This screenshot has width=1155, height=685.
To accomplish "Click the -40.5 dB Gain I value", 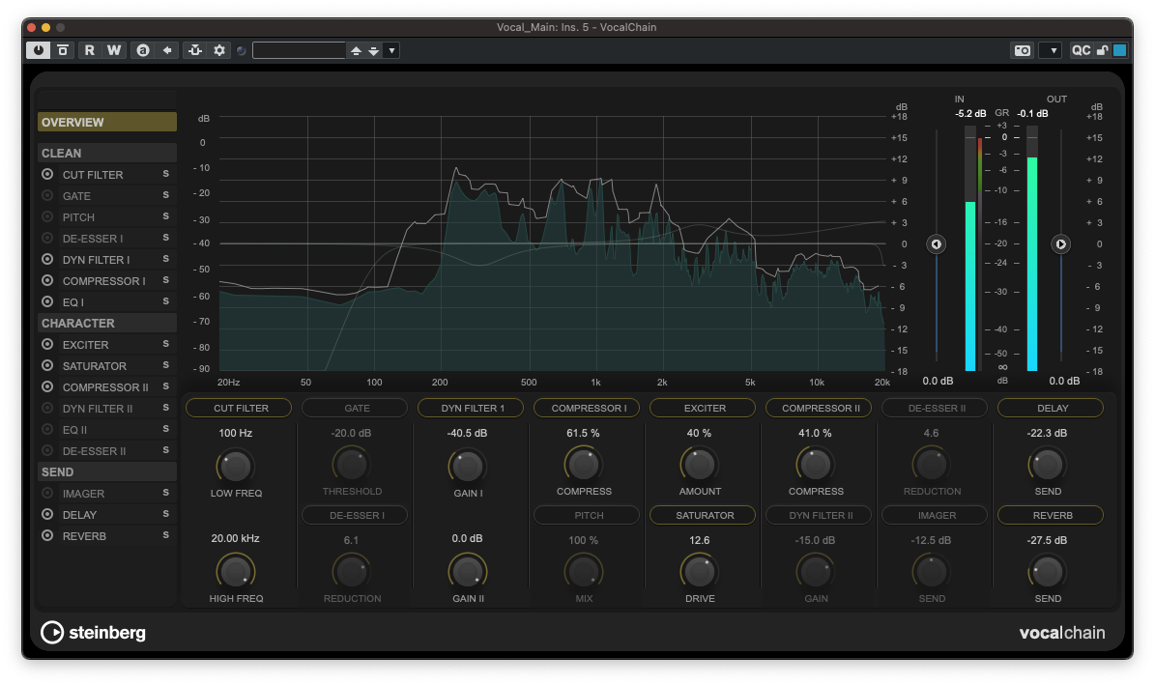I will 467,433.
